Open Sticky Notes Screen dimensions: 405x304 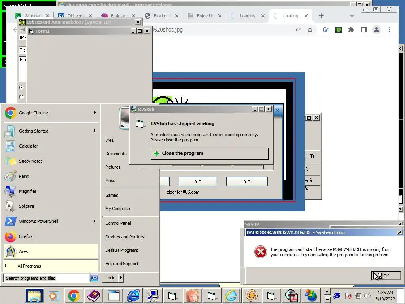click(x=50, y=161)
